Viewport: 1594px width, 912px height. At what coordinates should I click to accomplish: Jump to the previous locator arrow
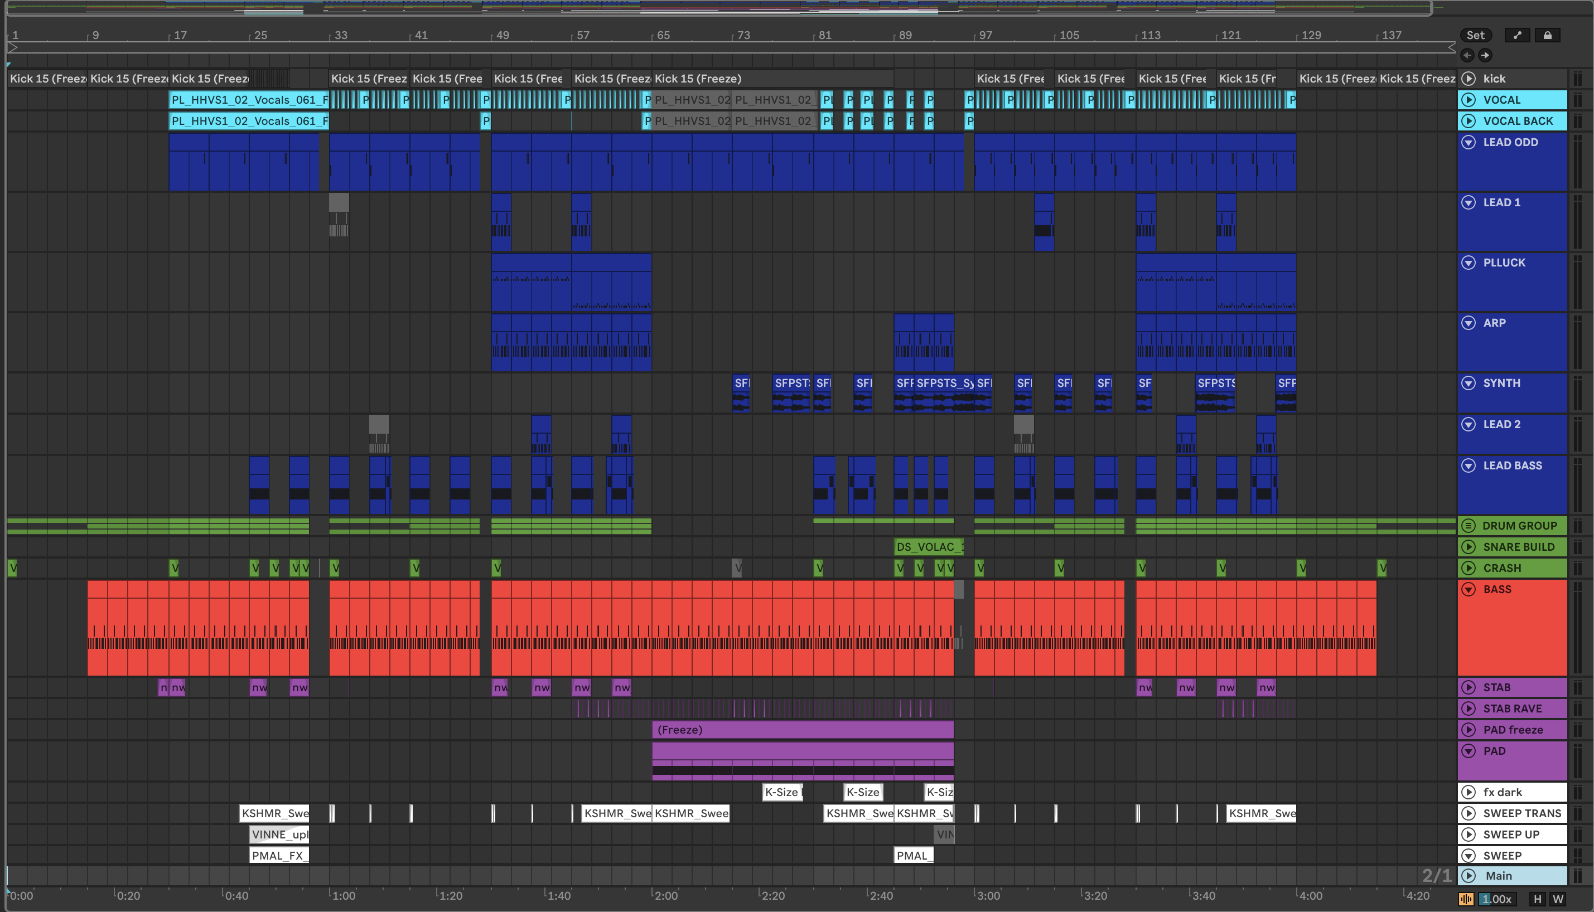coord(1467,55)
